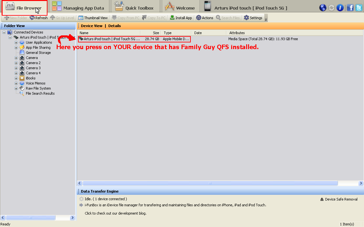364x227 pixels.
Task: Expand the Voice Memos node
Action: click(16, 84)
